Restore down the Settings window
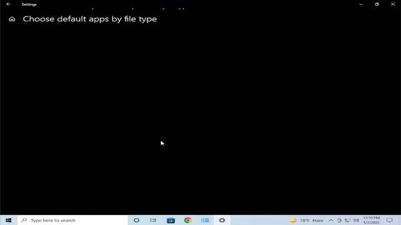 point(377,4)
